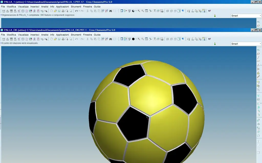The image size is (262, 163).
Task: Click binoculars Find tool in PALLA_1 toolbar
Action: 111,11
